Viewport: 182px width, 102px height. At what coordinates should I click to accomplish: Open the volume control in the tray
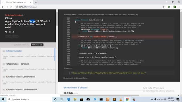[165, 99]
